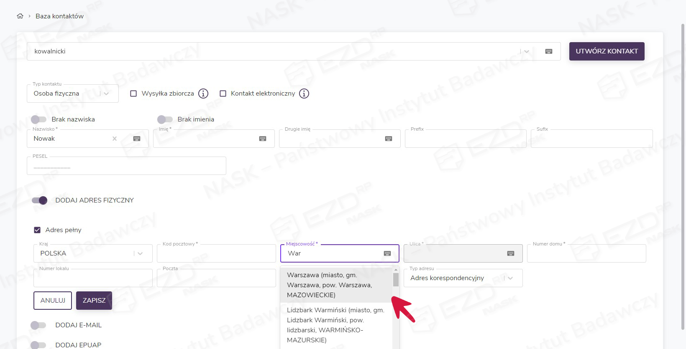The width and height of the screenshot is (686, 349).
Task: Enable the Wysyłka zbiorcza checkbox
Action: click(x=133, y=94)
